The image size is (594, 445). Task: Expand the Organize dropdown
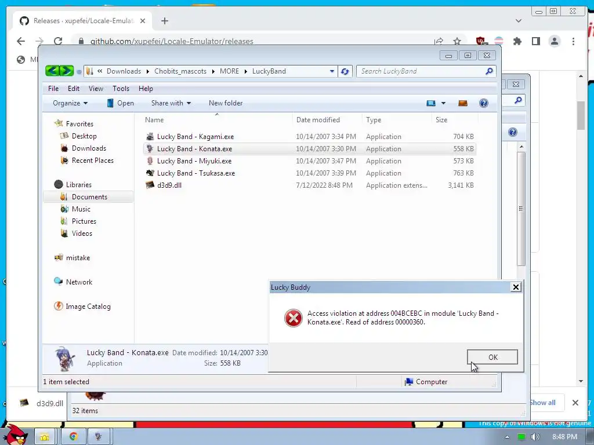70,103
